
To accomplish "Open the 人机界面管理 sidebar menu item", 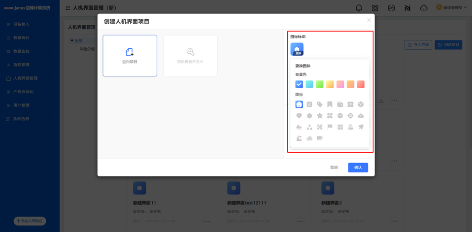I will [x=30, y=78].
